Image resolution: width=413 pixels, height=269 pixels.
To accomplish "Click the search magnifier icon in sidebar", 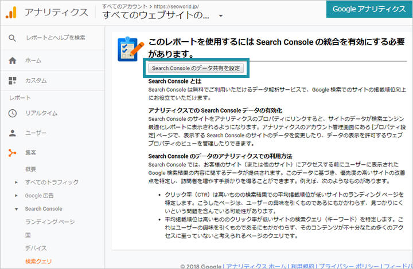I will [x=12, y=38].
